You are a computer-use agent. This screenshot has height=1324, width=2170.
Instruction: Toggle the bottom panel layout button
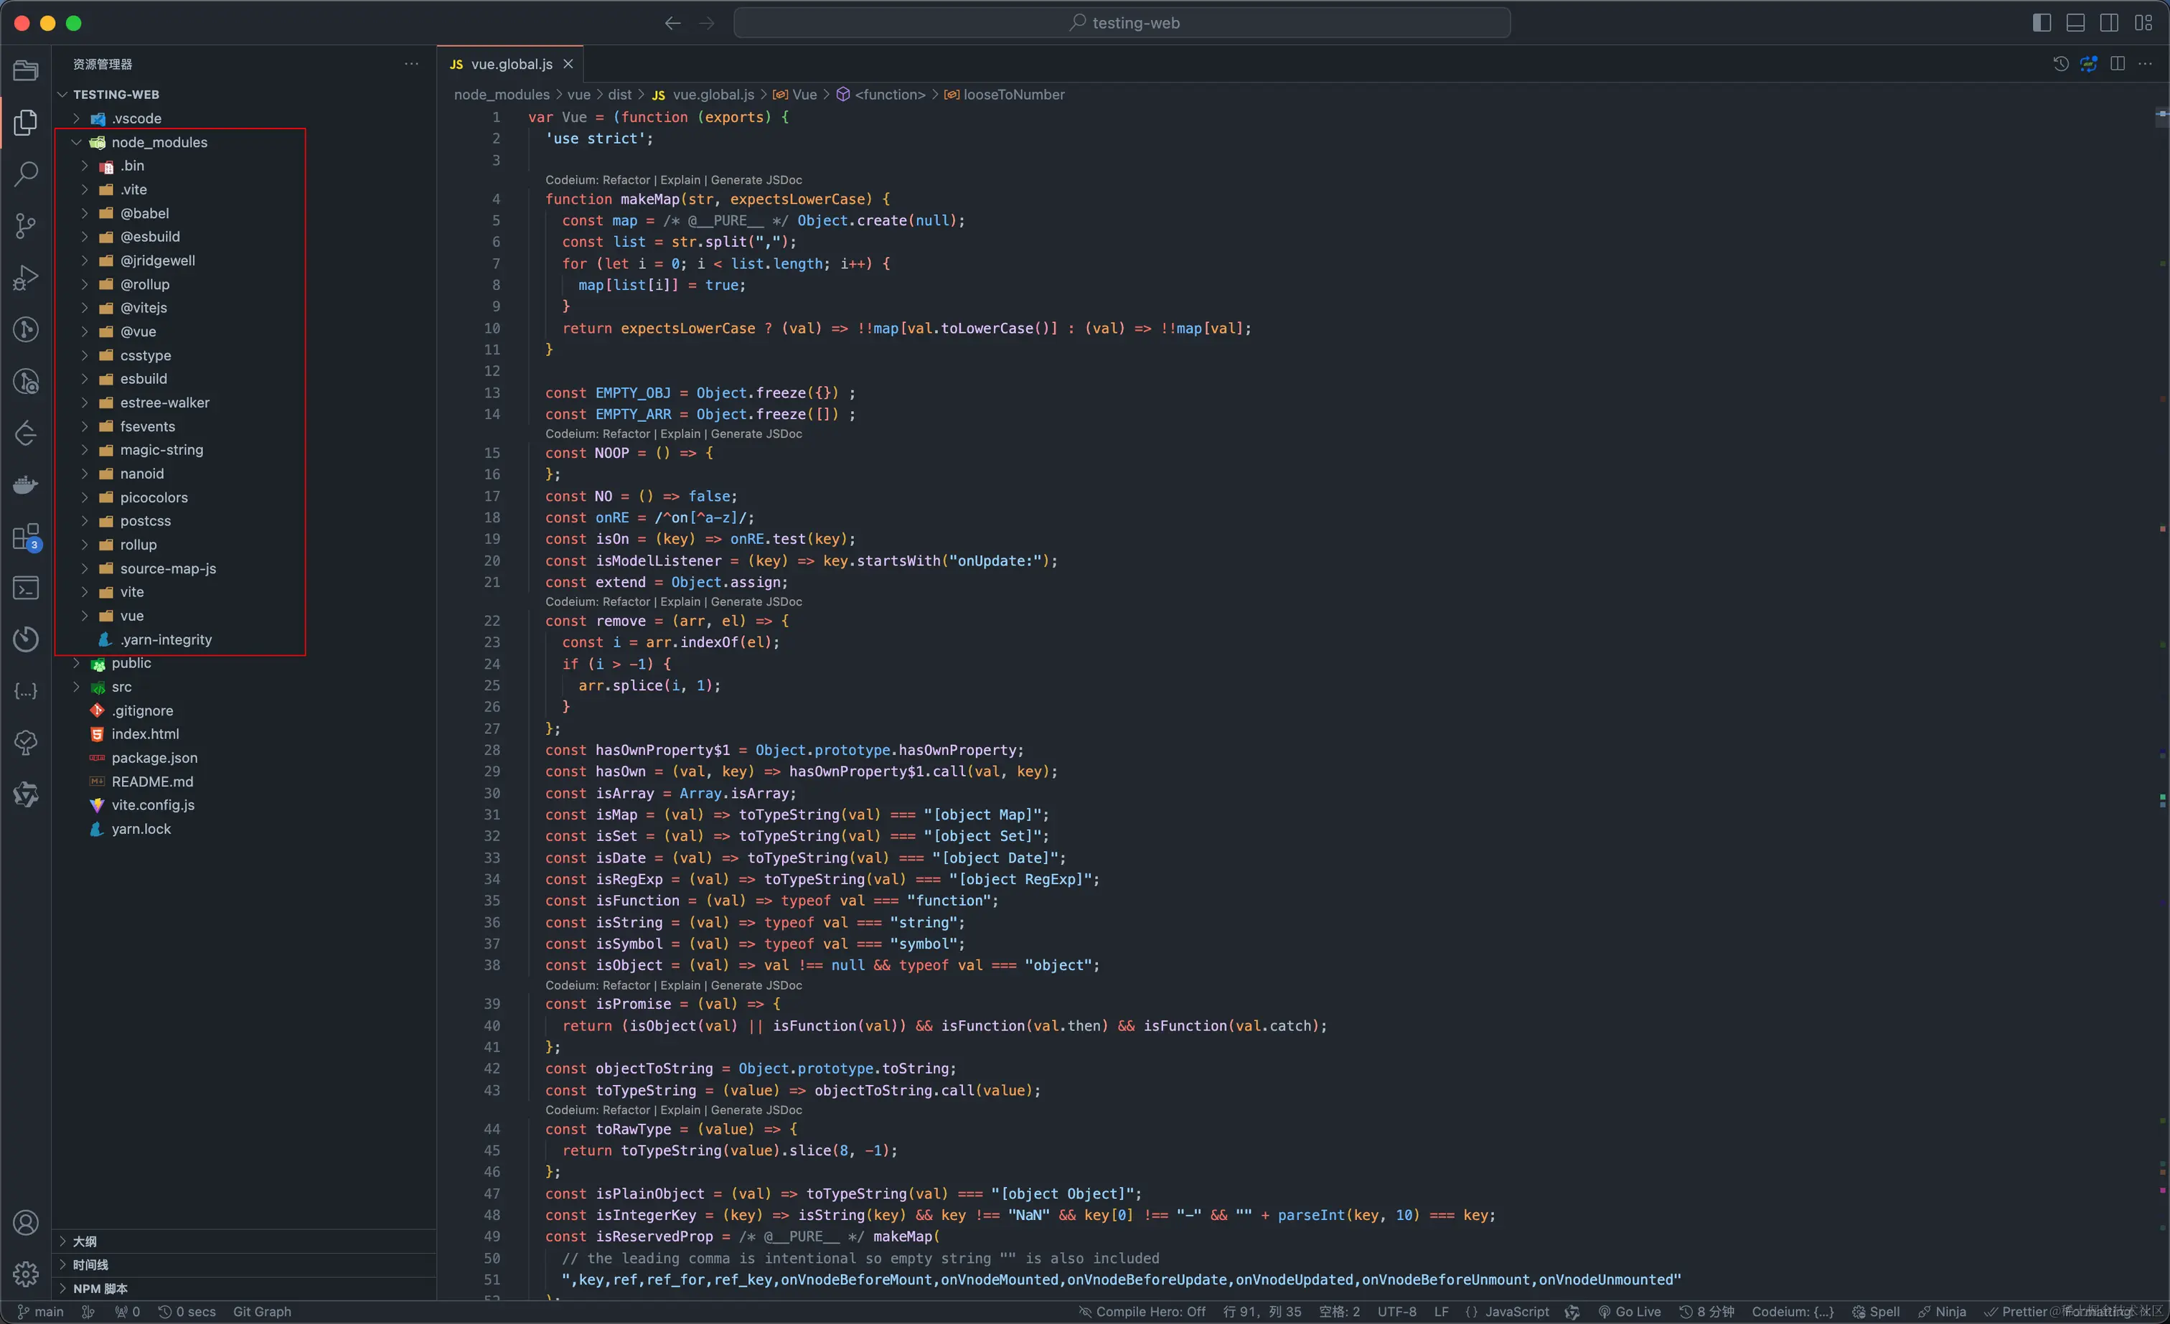coord(2075,23)
